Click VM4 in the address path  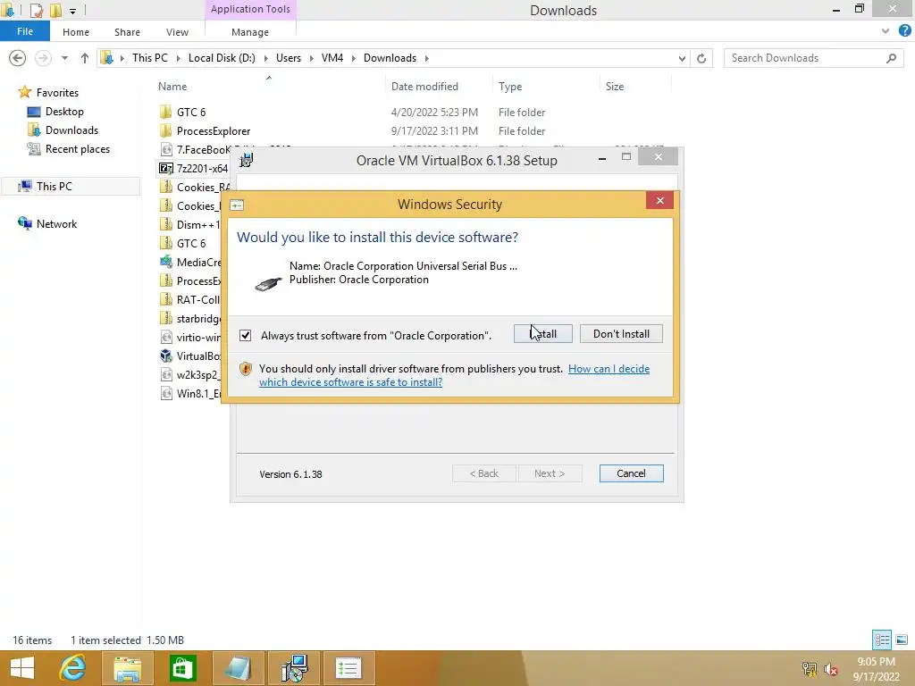pos(332,58)
